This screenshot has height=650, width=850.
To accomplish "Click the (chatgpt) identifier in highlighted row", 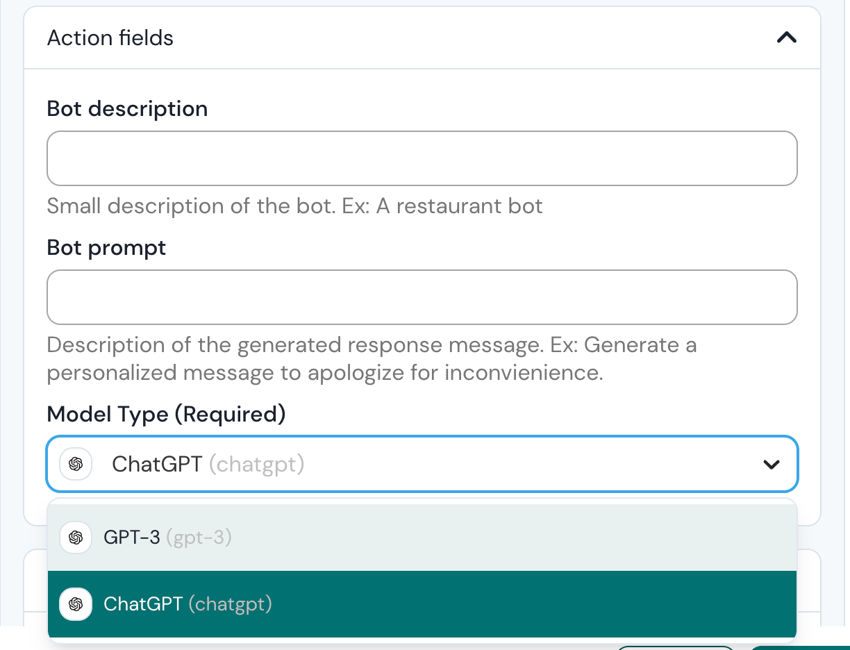I will click(230, 604).
